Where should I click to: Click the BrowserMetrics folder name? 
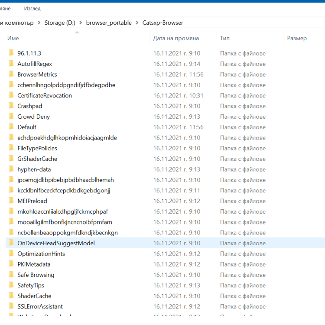[x=37, y=75]
